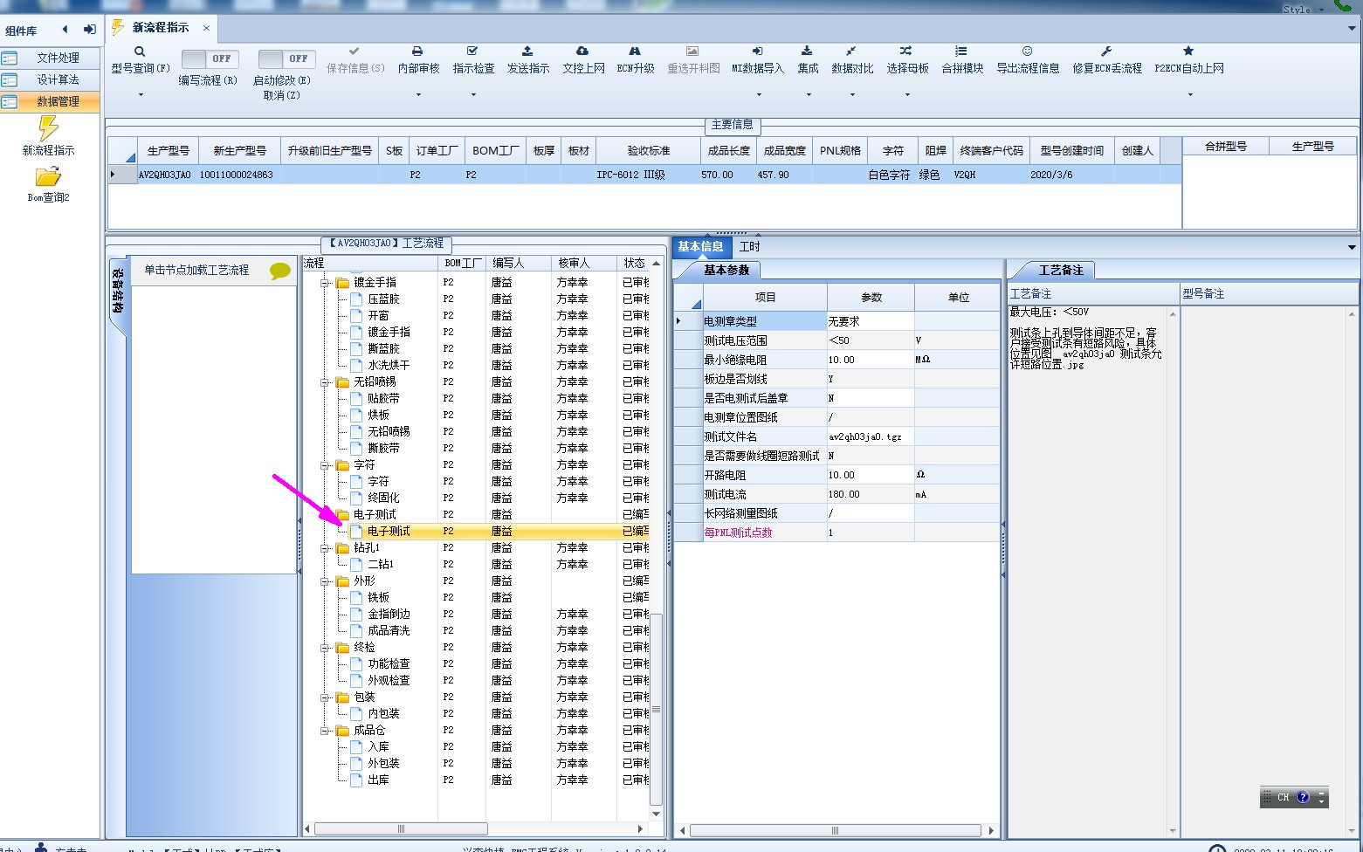The width and height of the screenshot is (1363, 852).
Task: Click 保存信息(S) checkmark icon
Action: pyautogui.click(x=354, y=52)
